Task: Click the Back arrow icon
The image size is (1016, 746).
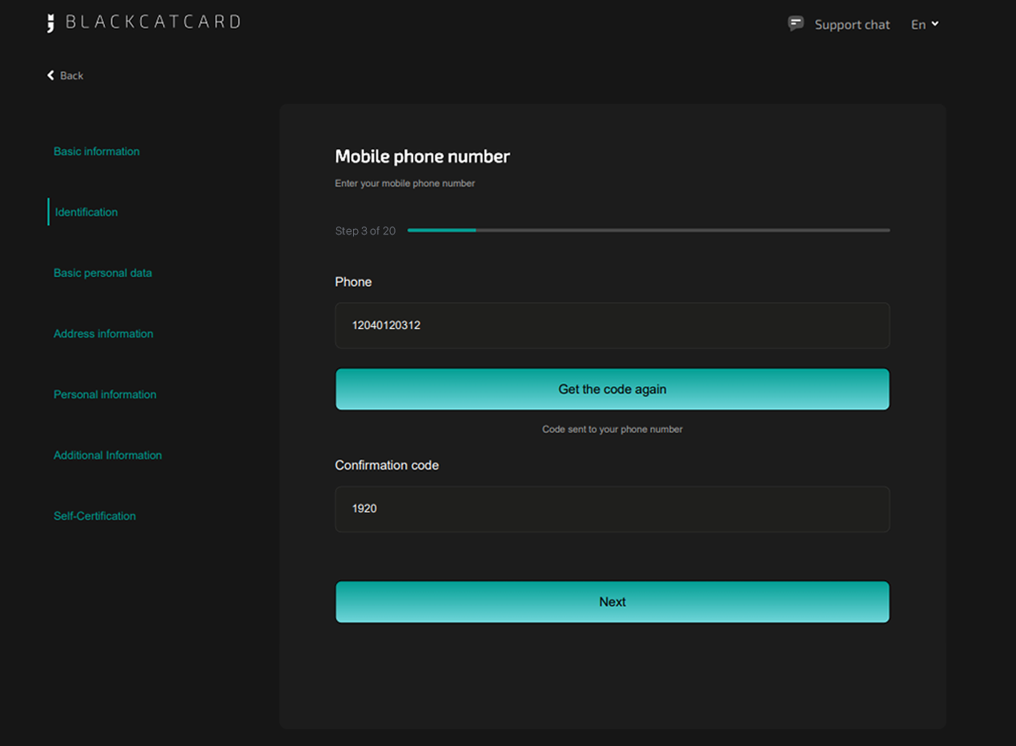Action: pos(50,75)
